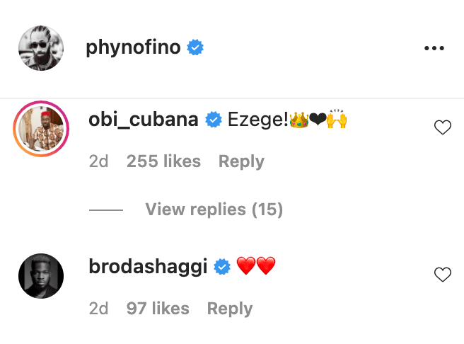
Task: Show the 97 likes list
Action: pos(158,309)
